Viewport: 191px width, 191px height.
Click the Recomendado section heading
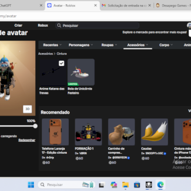coord(55,112)
